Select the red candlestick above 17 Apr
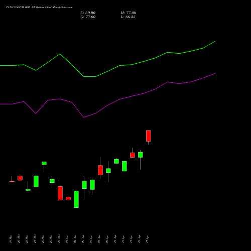 click(149, 136)
